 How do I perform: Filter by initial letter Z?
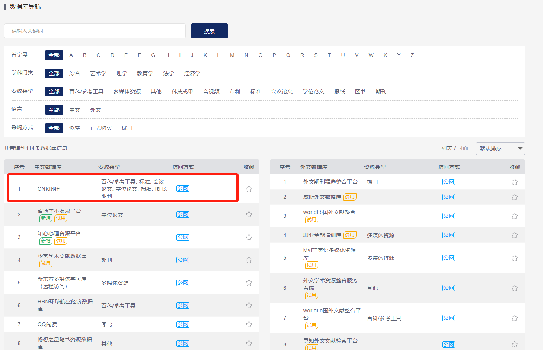click(412, 55)
